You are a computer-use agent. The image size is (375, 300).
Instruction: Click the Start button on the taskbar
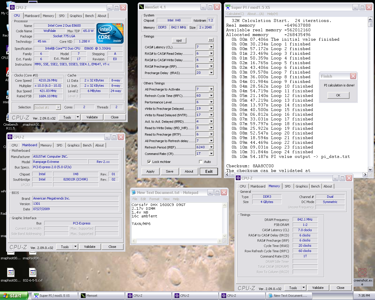click(14, 296)
